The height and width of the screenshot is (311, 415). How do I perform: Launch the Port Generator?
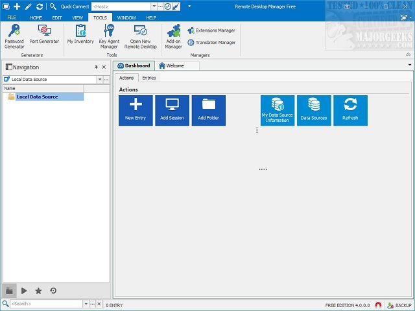point(44,36)
